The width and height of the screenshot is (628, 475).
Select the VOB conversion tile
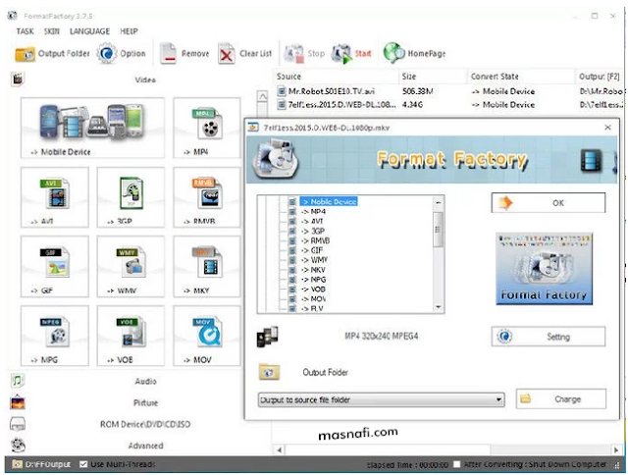tap(131, 336)
